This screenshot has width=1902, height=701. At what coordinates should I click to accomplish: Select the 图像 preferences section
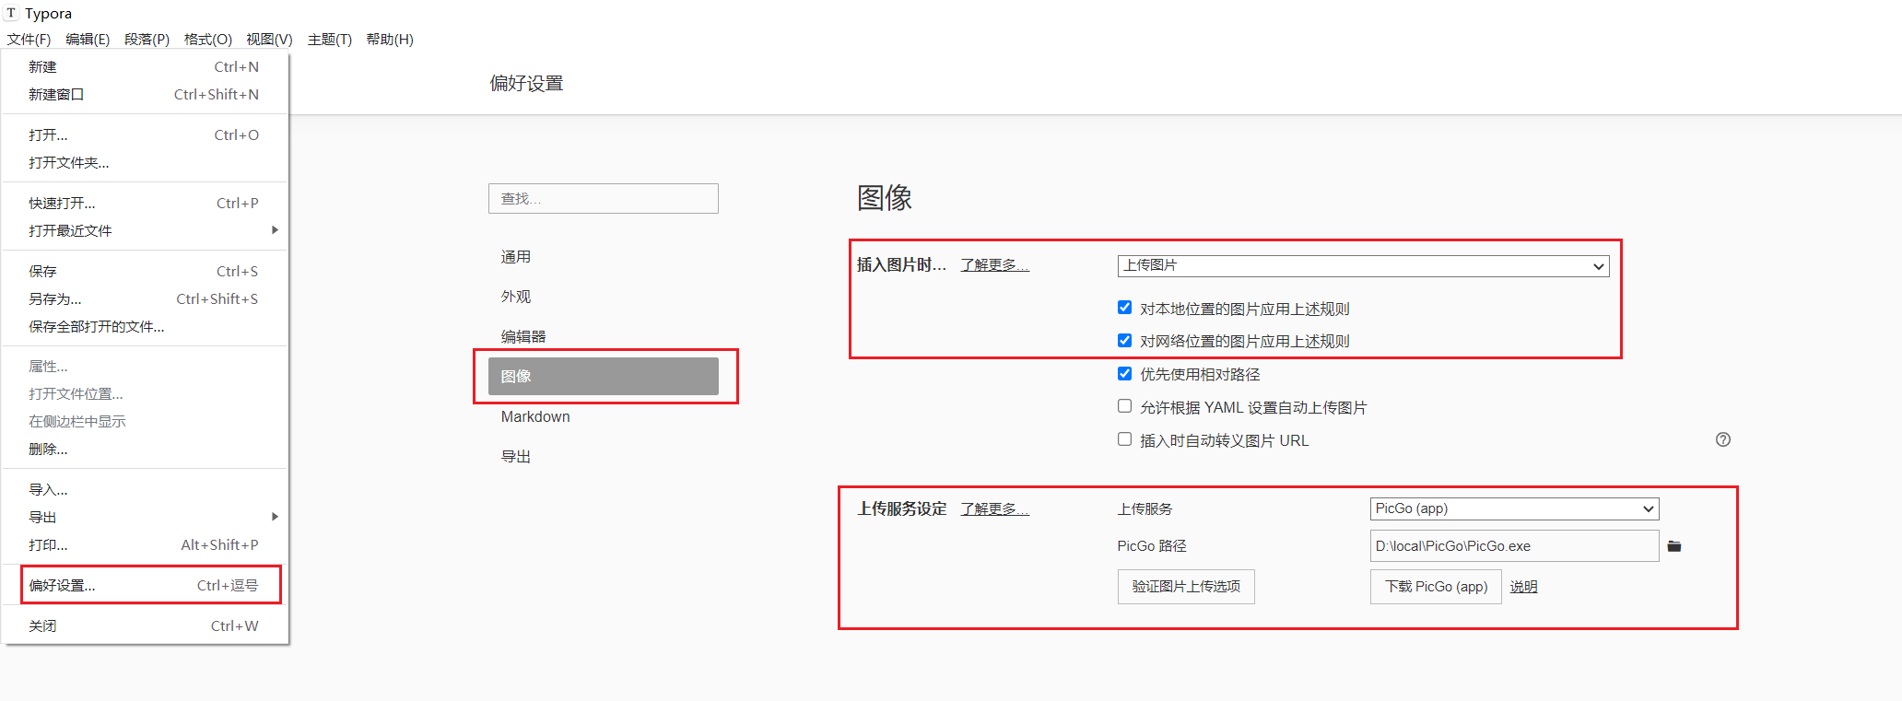[x=604, y=376]
